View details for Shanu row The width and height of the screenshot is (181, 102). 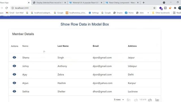(x=14, y=58)
